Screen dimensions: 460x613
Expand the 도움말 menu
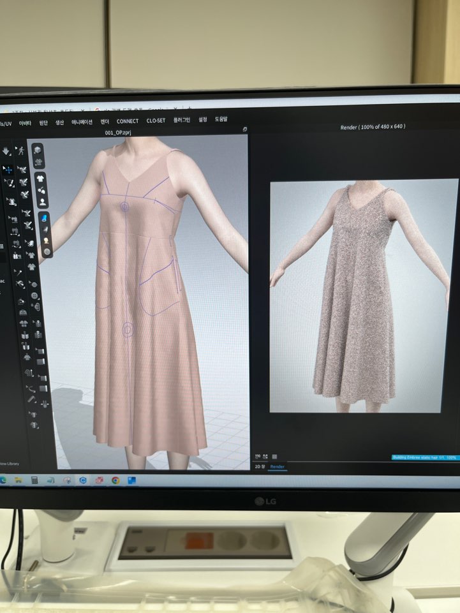click(221, 119)
